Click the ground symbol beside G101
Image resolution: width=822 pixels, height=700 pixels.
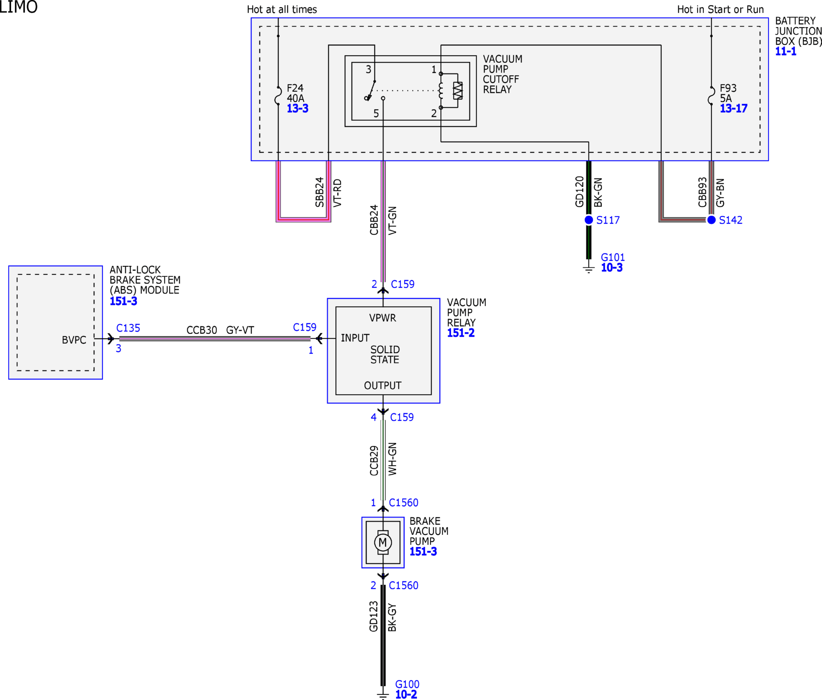point(589,270)
